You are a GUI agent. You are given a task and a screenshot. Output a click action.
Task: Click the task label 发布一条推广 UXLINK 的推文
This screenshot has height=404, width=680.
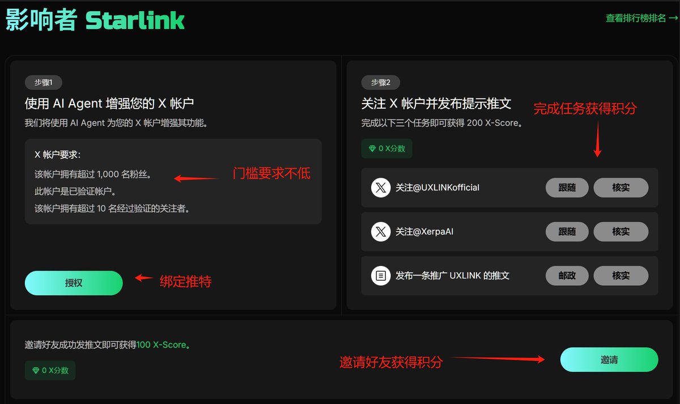coord(452,276)
